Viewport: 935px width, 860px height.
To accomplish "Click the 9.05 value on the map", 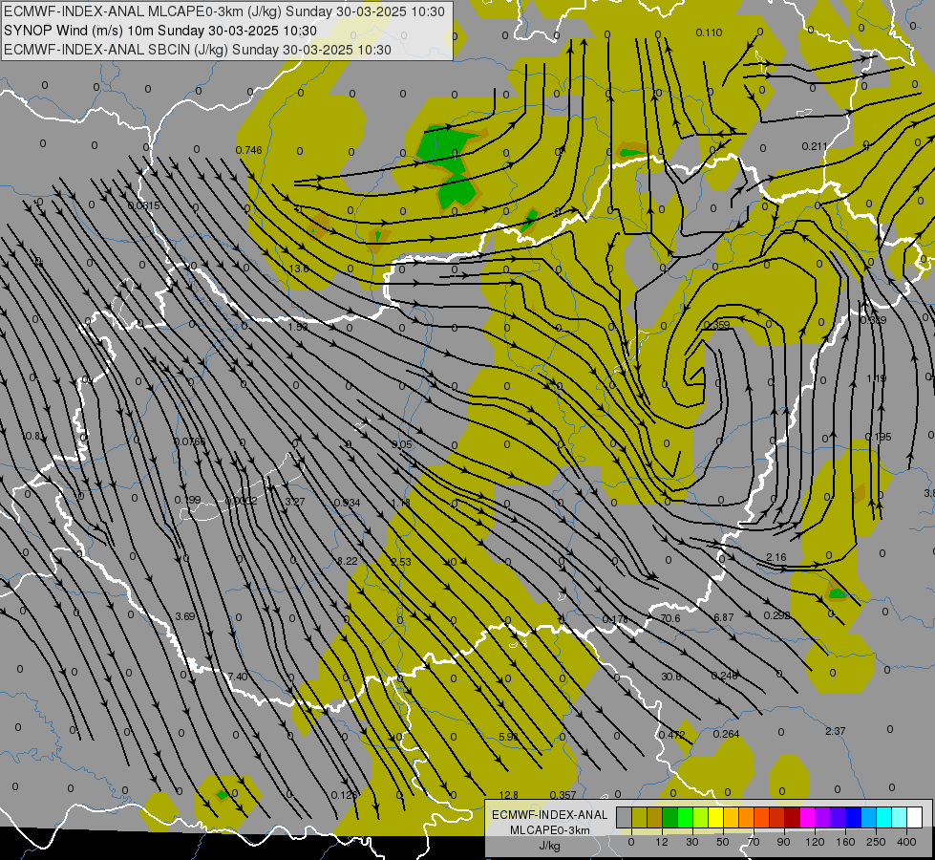I will (401, 444).
